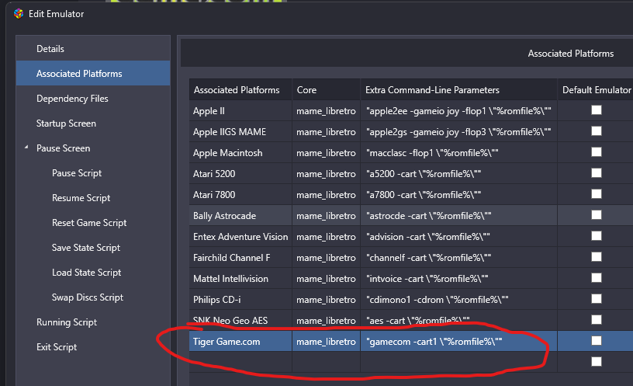Edit the "astrocde -cart" parameters cell
Screen dimensions: 633x386
[458, 216]
